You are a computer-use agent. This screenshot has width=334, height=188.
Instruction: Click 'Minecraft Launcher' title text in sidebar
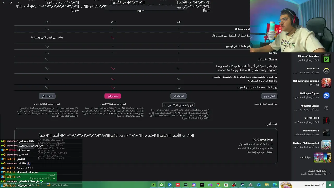(308, 56)
